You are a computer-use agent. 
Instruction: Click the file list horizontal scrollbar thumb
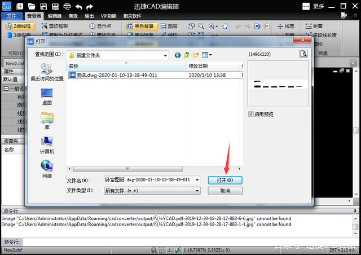128,169
